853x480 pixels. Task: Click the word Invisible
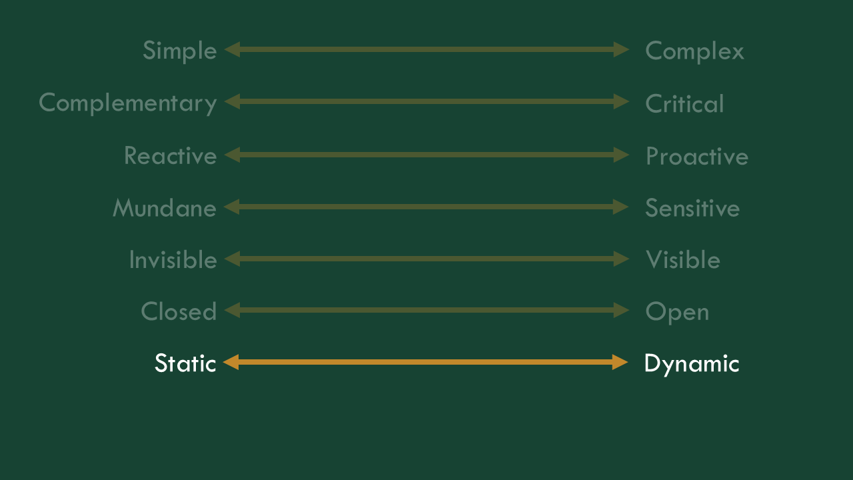click(173, 260)
